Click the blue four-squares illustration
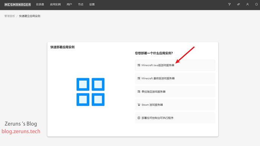 point(90,92)
